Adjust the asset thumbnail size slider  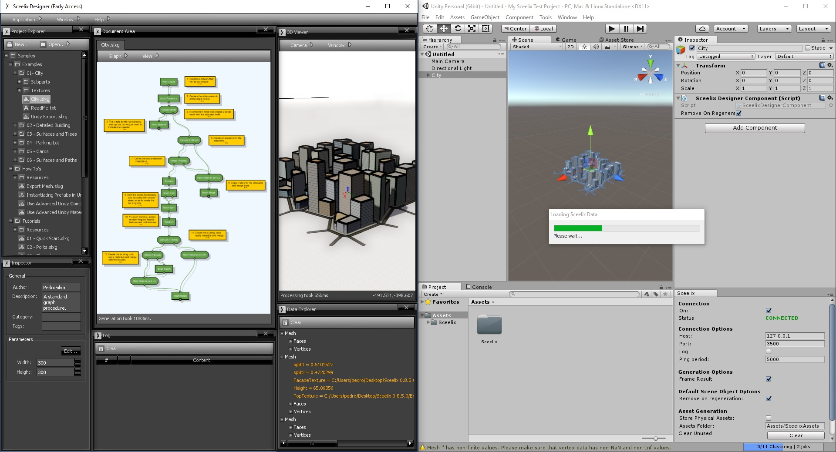(x=655, y=439)
